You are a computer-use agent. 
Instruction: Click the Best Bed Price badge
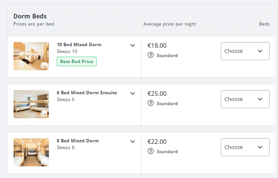coord(77,61)
